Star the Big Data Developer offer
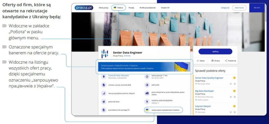The height and width of the screenshot is (124, 269). tap(235, 97)
